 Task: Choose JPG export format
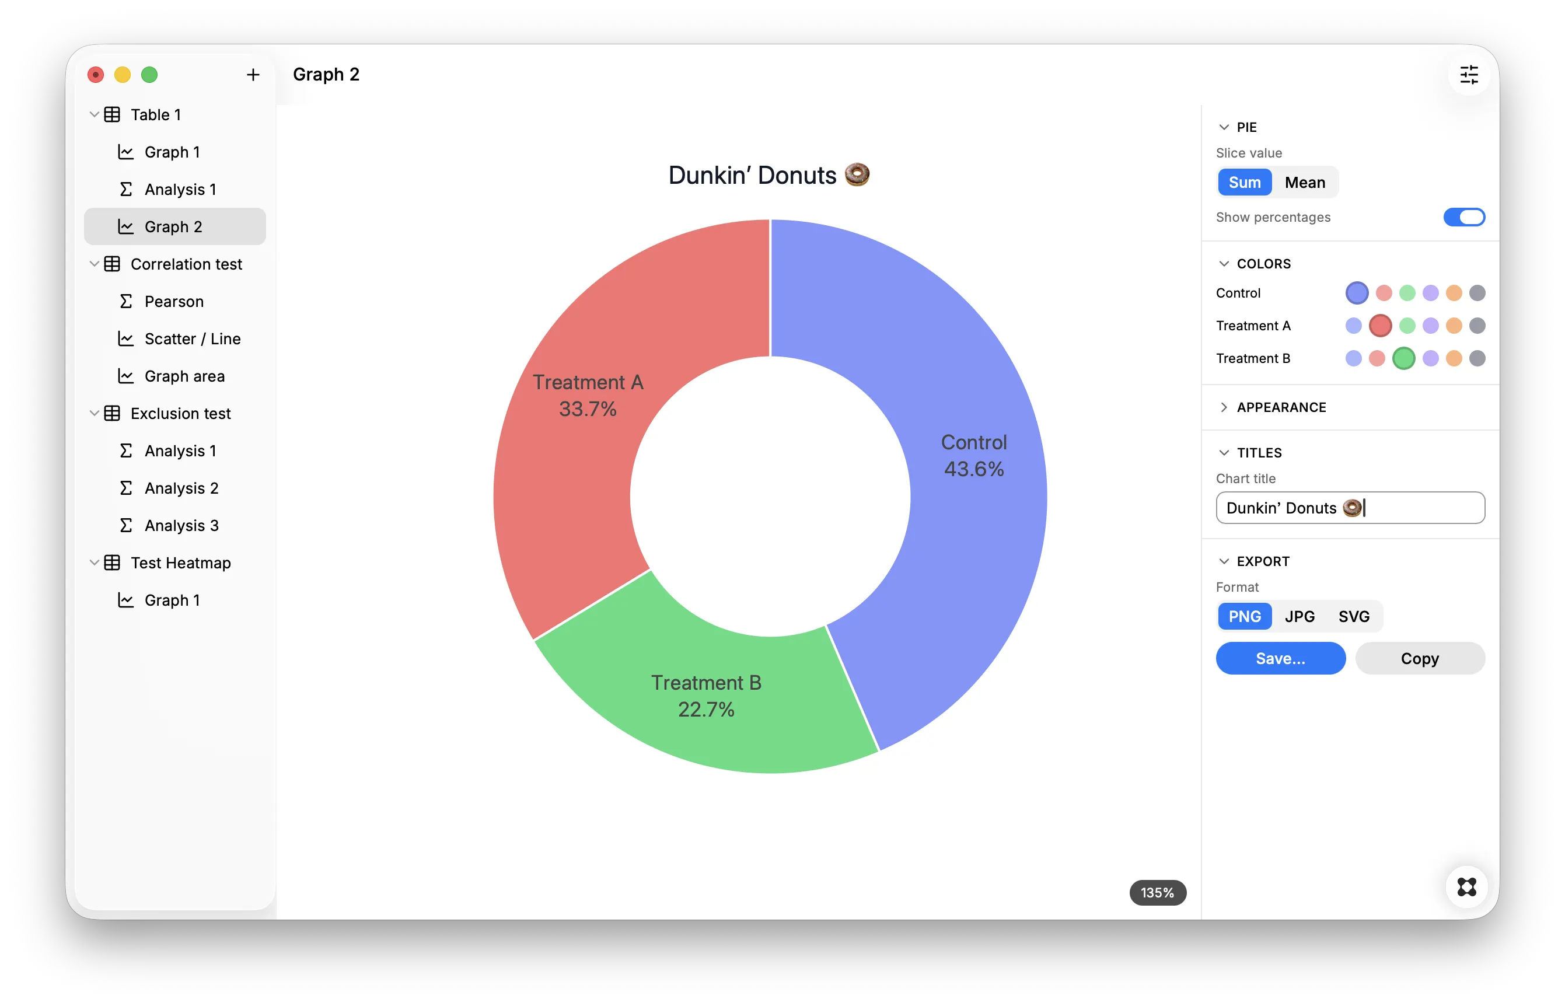[x=1299, y=616]
